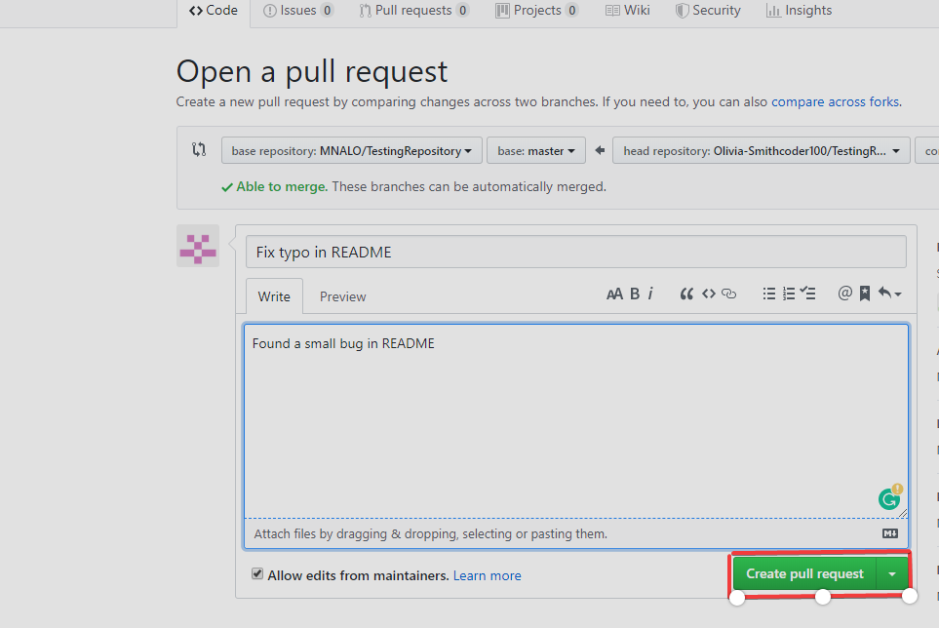Toggle bold text formatting
The width and height of the screenshot is (939, 628).
click(x=635, y=294)
